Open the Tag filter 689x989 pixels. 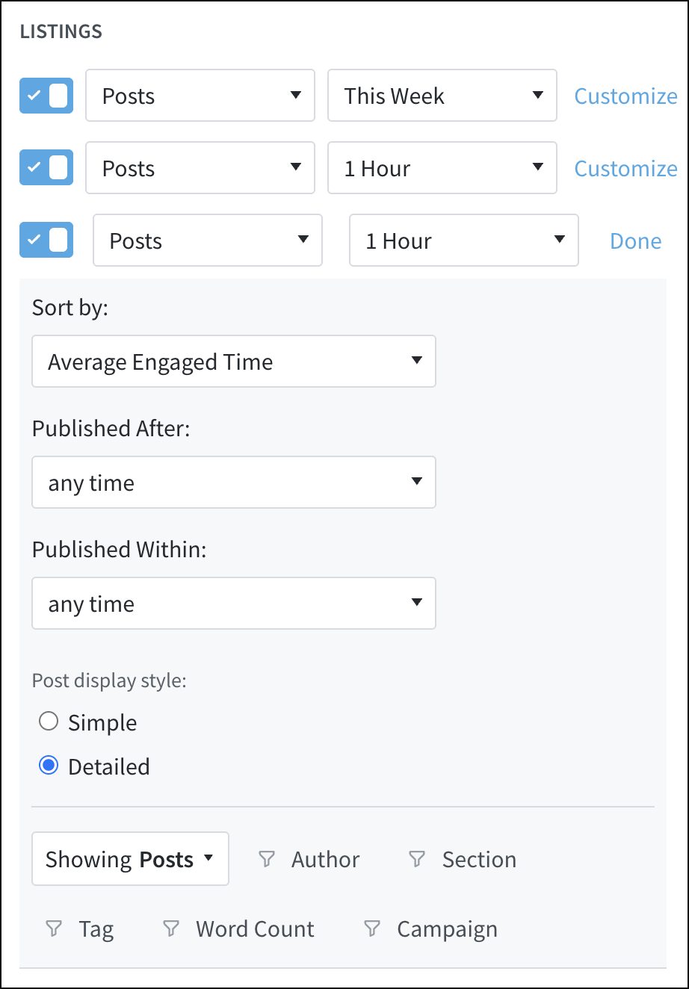tap(54, 928)
